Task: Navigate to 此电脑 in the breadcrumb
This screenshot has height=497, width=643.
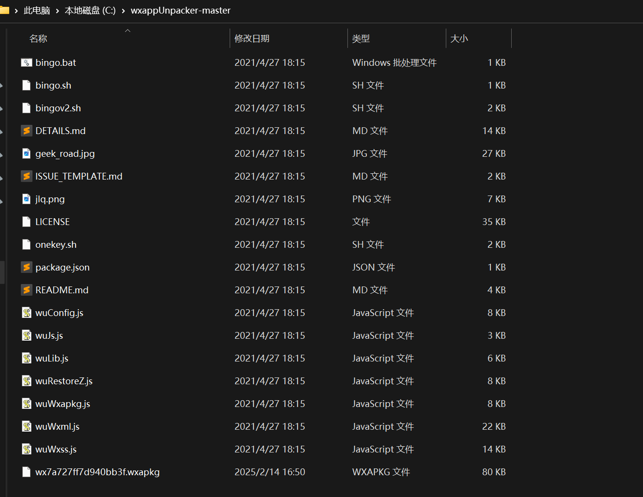Action: tap(37, 11)
